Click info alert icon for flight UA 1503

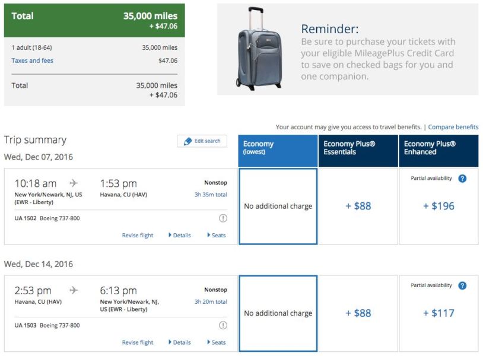(223, 325)
